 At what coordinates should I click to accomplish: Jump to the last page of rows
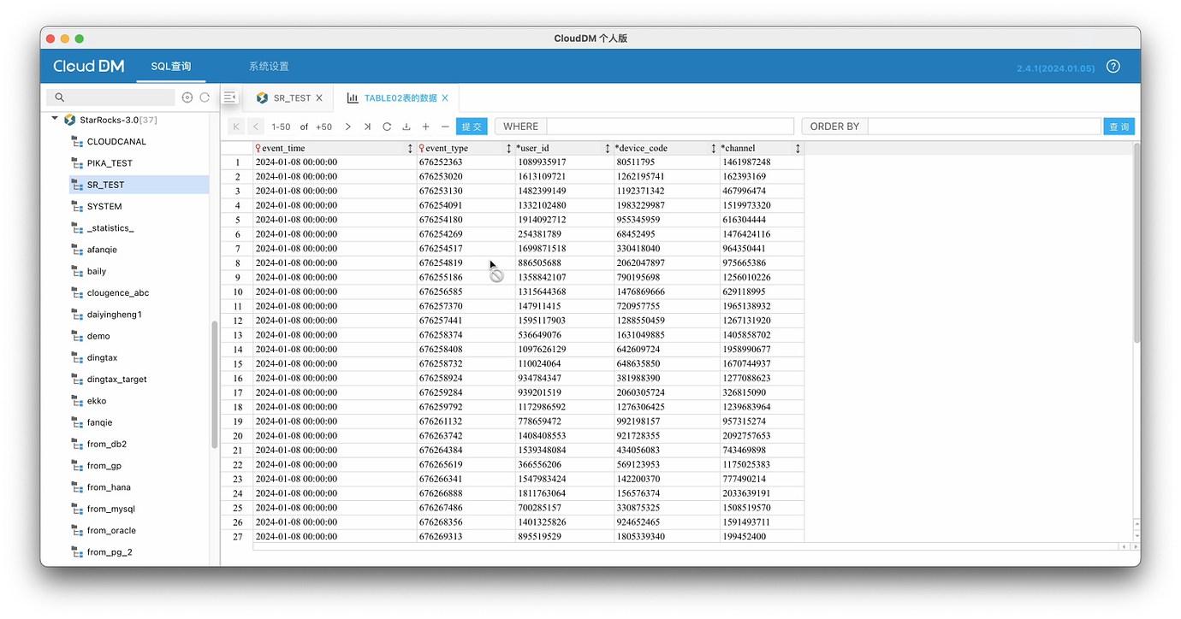(367, 127)
